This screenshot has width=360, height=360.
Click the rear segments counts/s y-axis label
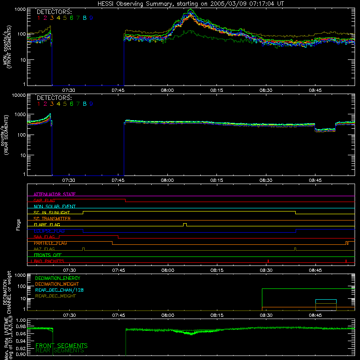tap(4, 135)
